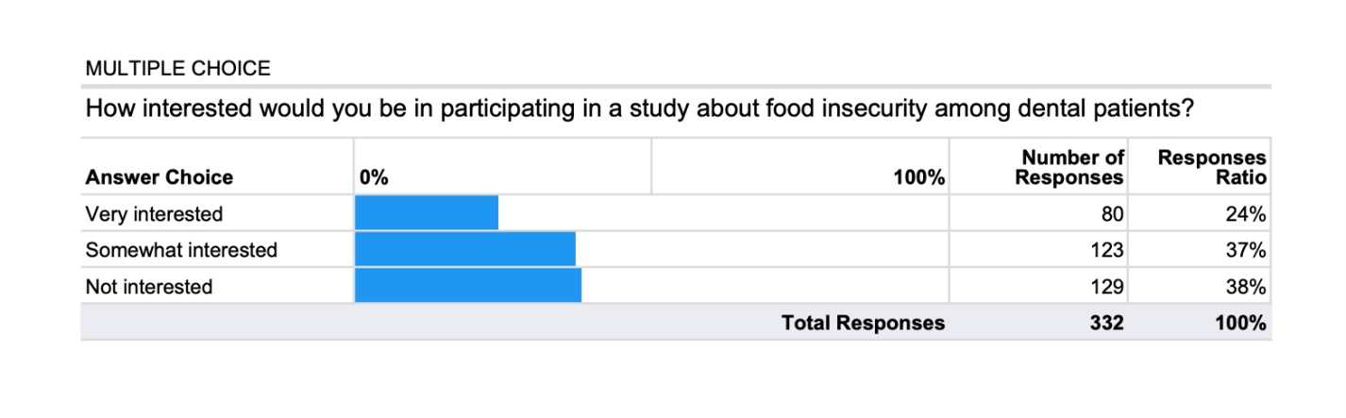Click the blue bar for Very interested

coord(427,213)
